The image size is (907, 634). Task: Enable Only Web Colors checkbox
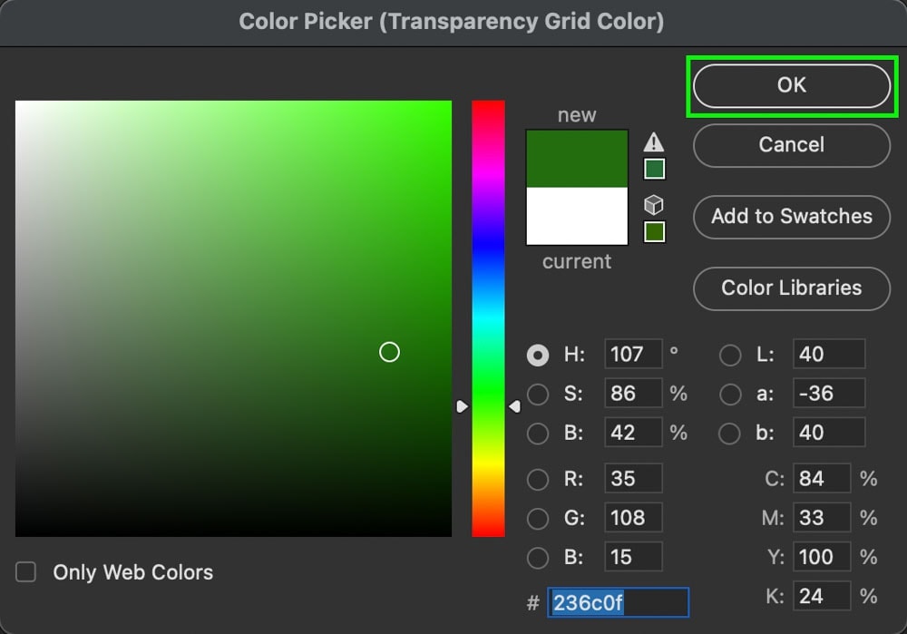pyautogui.click(x=26, y=572)
